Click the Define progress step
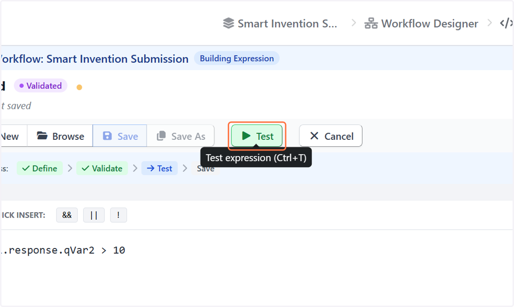 [x=40, y=168]
